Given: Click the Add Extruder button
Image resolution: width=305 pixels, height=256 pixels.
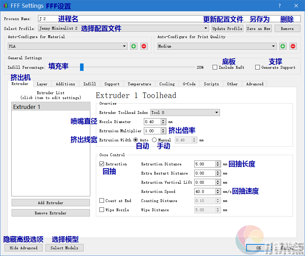Looking at the screenshot, I should click(x=50, y=203).
